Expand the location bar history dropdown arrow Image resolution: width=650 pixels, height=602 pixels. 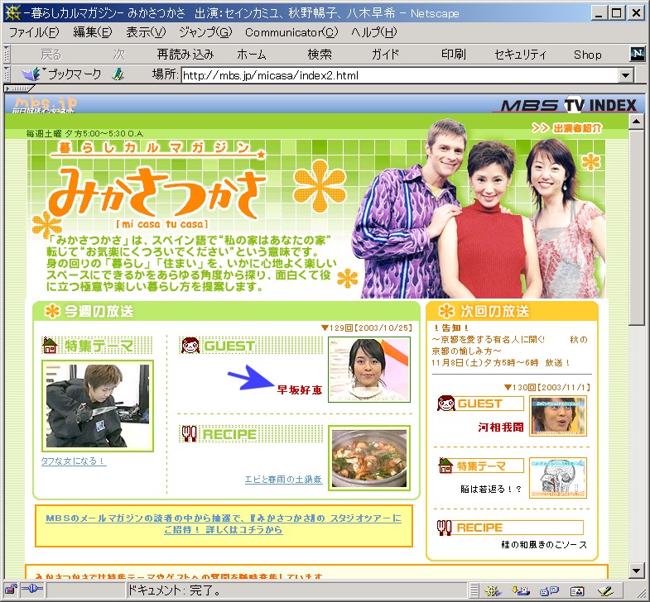625,75
